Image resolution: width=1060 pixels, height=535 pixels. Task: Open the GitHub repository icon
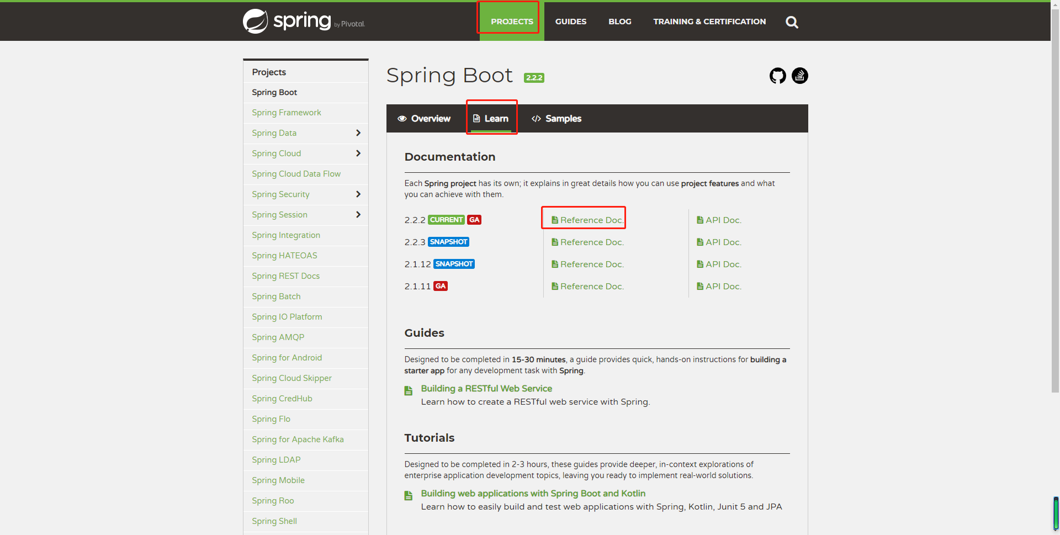point(777,76)
